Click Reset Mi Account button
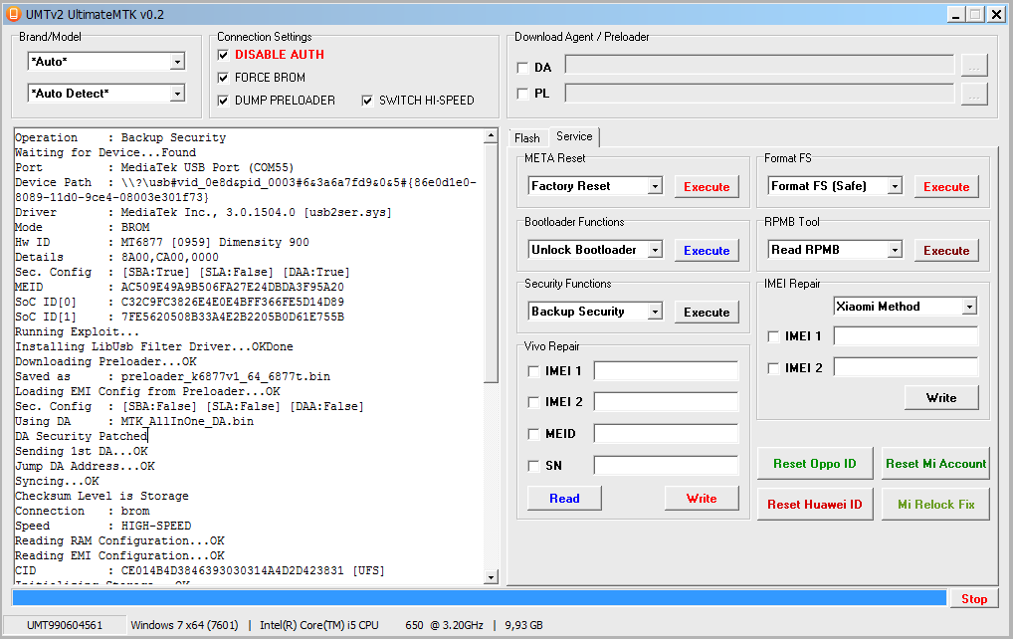Viewport: 1013px width, 639px height. click(x=935, y=463)
